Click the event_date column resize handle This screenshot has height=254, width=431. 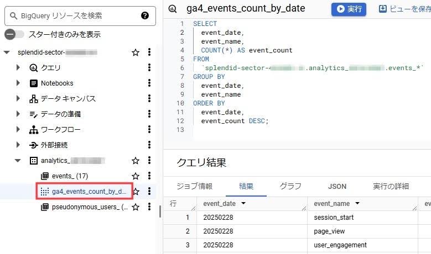(x=304, y=209)
